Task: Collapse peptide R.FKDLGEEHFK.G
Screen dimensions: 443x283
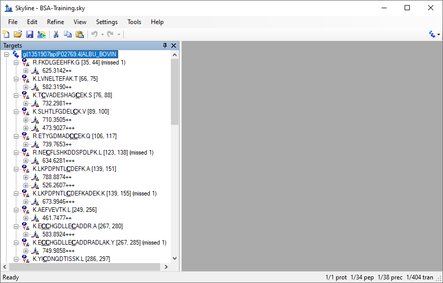Action: tap(16, 62)
